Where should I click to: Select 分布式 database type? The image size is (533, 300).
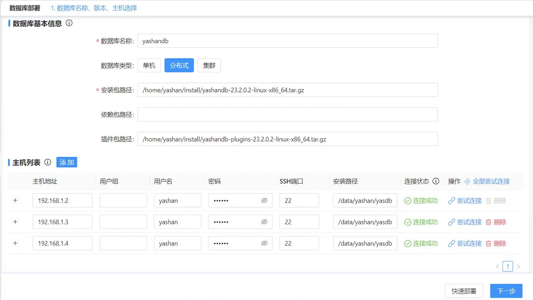click(x=179, y=65)
